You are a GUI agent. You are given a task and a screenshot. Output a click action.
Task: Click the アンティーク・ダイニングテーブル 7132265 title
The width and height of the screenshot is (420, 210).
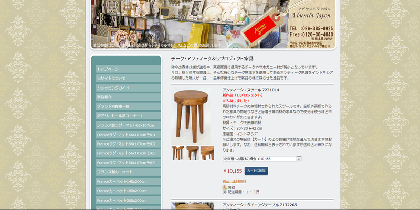pyautogui.click(x=259, y=205)
